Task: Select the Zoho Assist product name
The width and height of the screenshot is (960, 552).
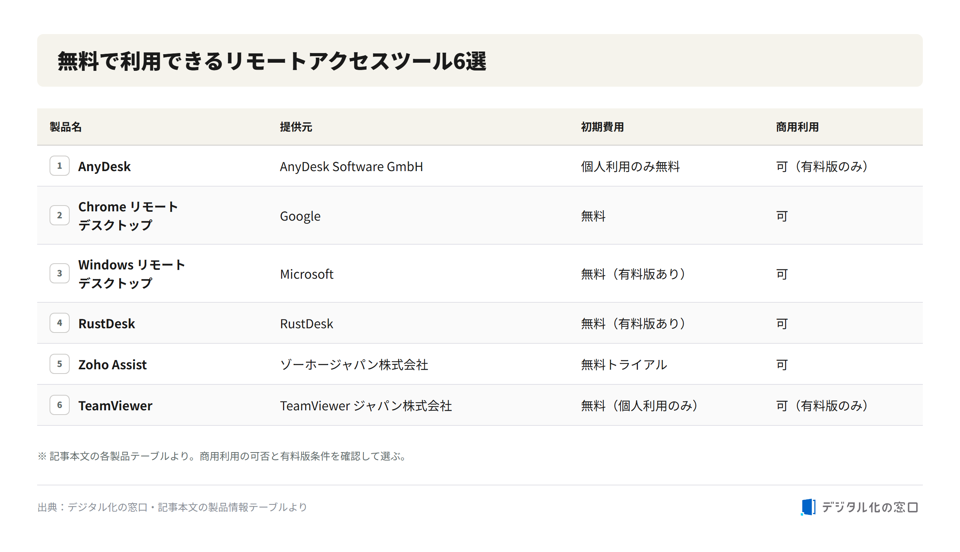Action: [x=113, y=365]
